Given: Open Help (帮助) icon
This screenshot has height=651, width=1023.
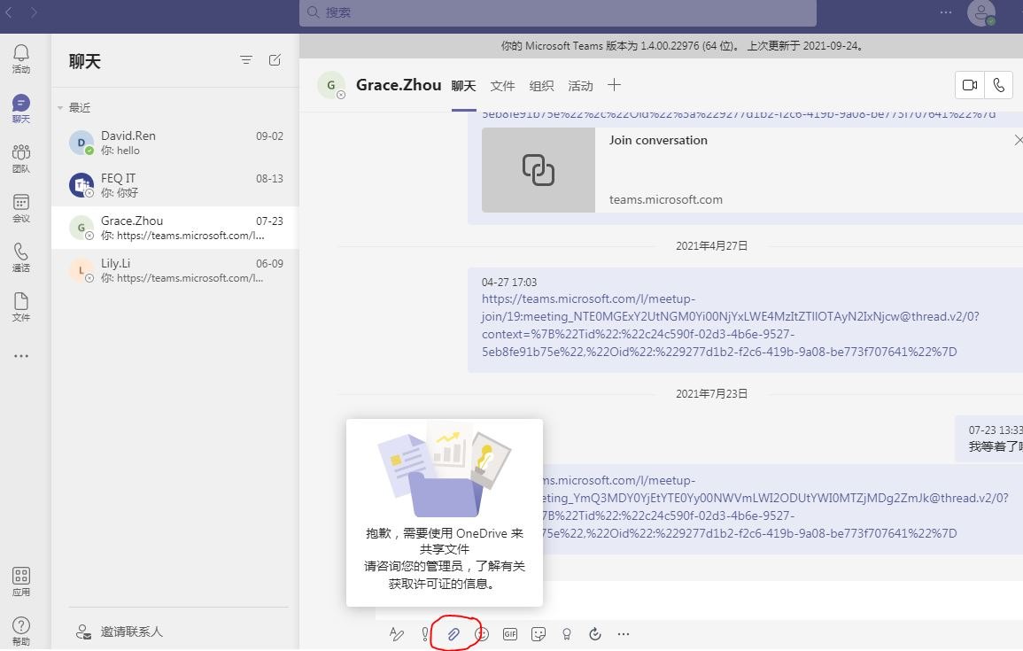Looking at the screenshot, I should click(21, 632).
